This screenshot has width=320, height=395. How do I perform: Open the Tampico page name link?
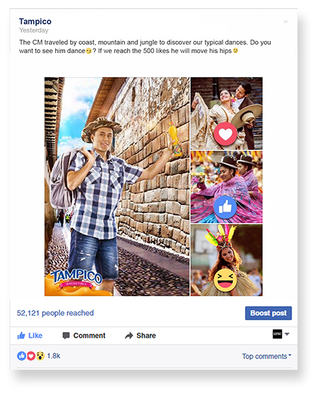click(x=35, y=21)
